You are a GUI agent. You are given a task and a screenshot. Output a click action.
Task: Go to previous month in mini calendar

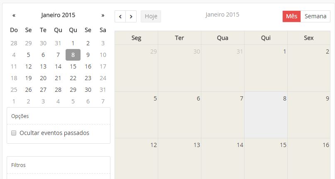click(14, 15)
